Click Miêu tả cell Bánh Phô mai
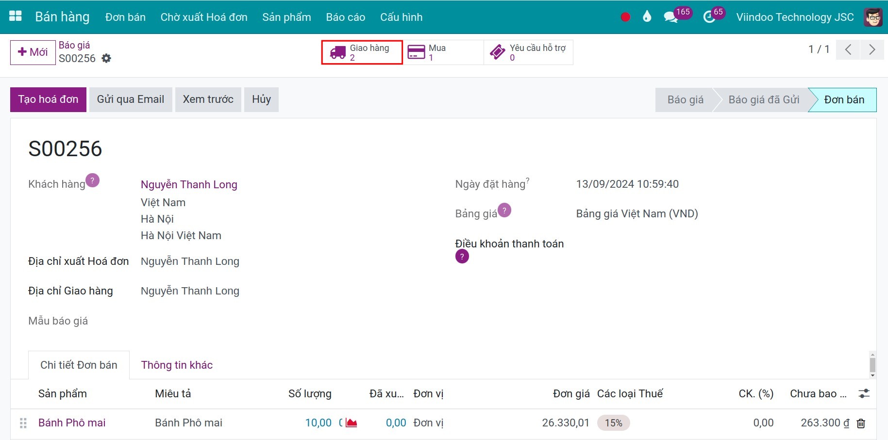 (x=188, y=423)
